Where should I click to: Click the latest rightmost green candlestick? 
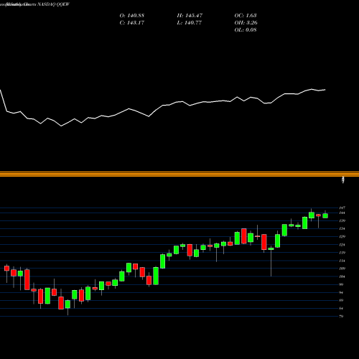click(325, 215)
